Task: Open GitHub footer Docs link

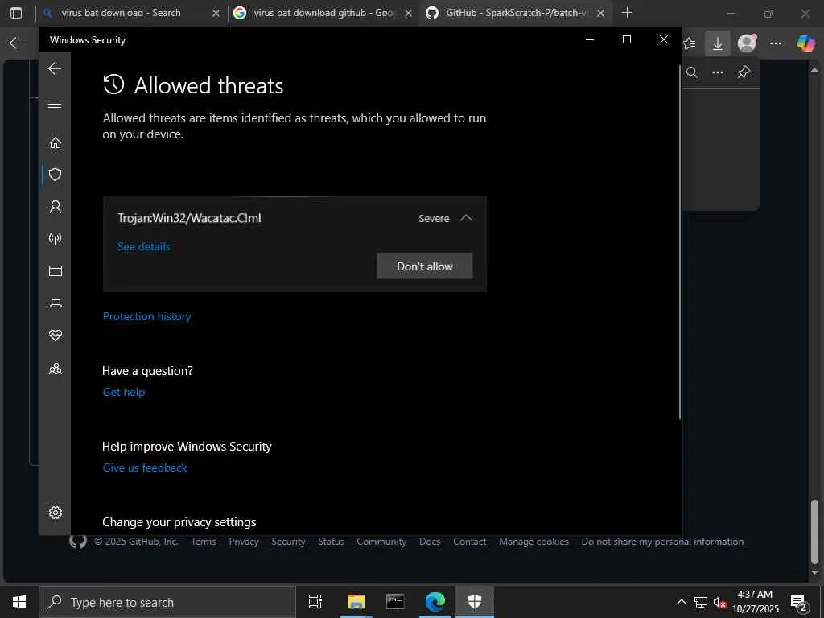Action: point(430,542)
